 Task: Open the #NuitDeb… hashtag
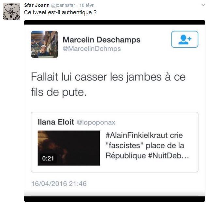[169, 155]
